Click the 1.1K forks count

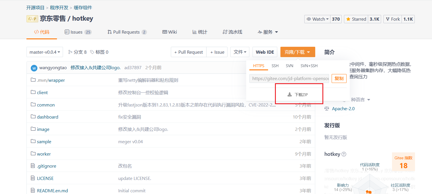[408, 19]
